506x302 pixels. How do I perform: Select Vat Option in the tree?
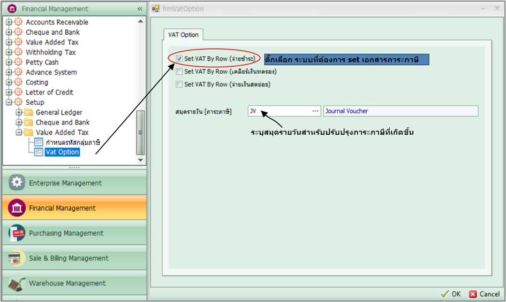[x=62, y=152]
